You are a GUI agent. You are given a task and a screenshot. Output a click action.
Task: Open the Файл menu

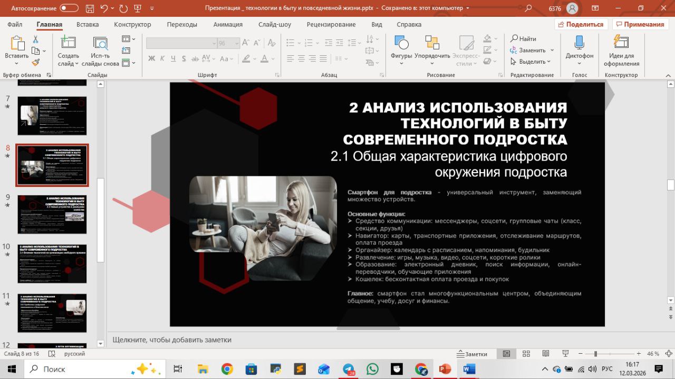pyautogui.click(x=15, y=24)
